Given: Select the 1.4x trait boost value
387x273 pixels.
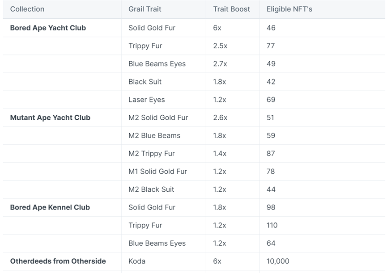Looking at the screenshot, I should [220, 153].
